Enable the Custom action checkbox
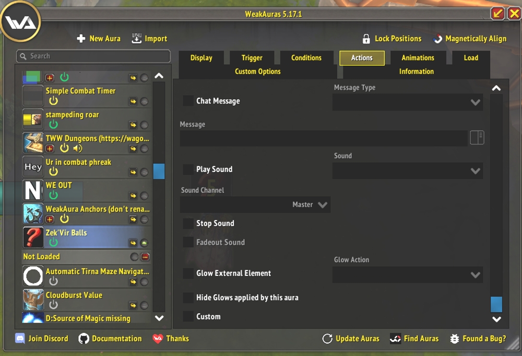The height and width of the screenshot is (356, 522). [188, 316]
